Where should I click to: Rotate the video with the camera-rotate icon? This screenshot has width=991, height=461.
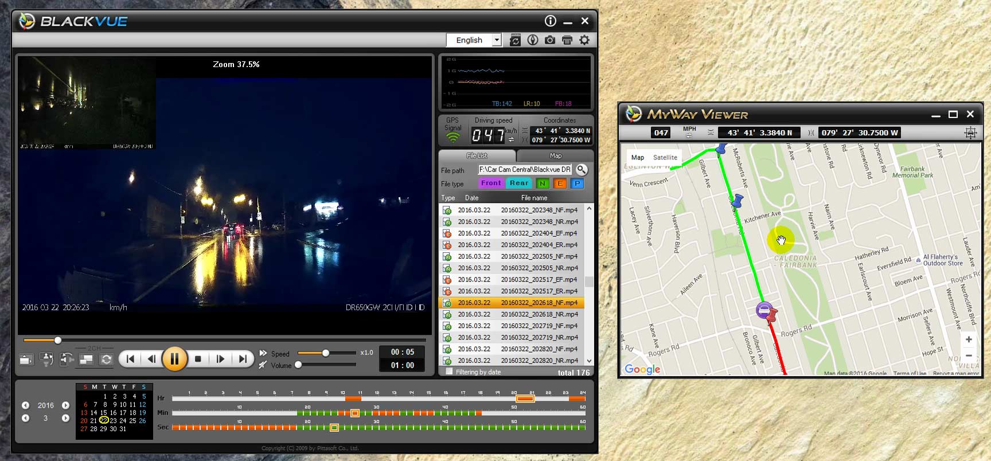point(67,360)
